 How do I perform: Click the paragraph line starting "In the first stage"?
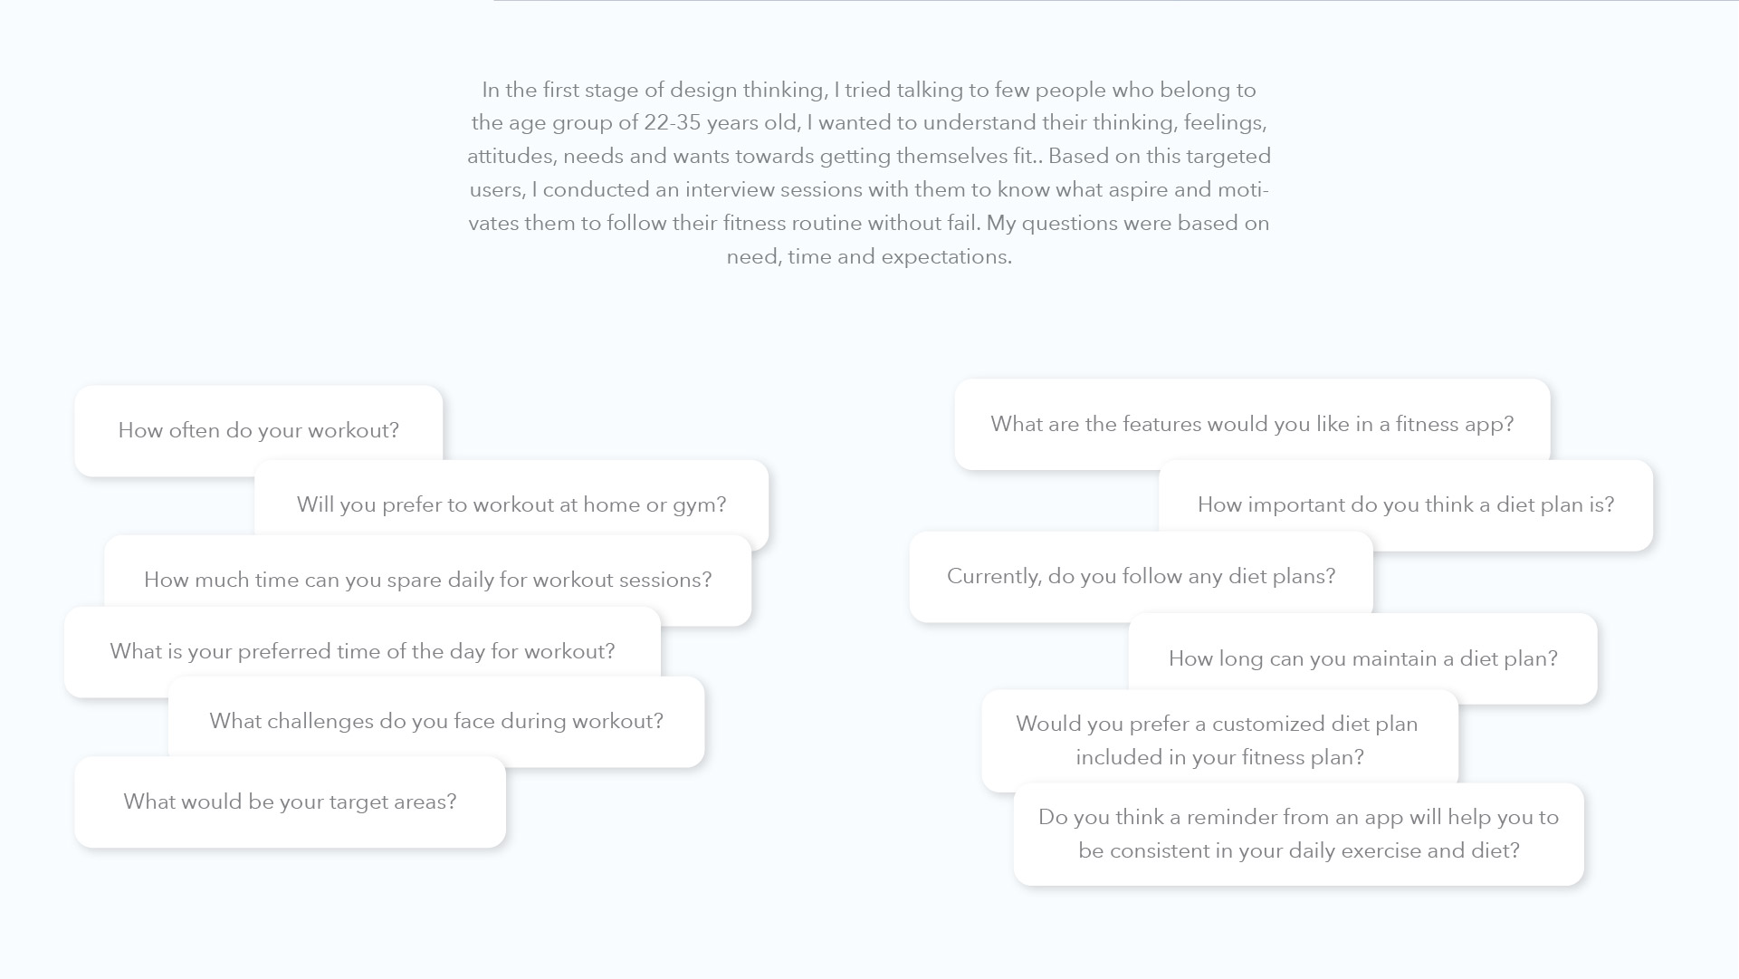click(868, 90)
